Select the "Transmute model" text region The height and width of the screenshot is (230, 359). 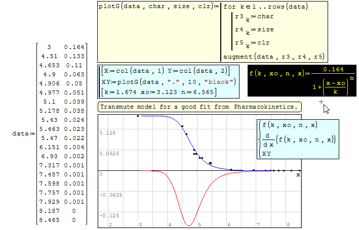tap(200, 107)
